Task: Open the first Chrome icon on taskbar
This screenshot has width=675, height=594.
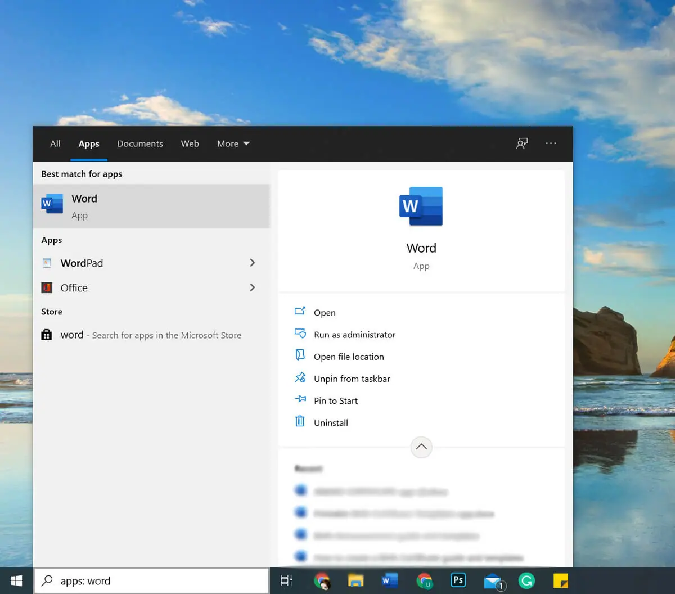Action: coord(322,580)
